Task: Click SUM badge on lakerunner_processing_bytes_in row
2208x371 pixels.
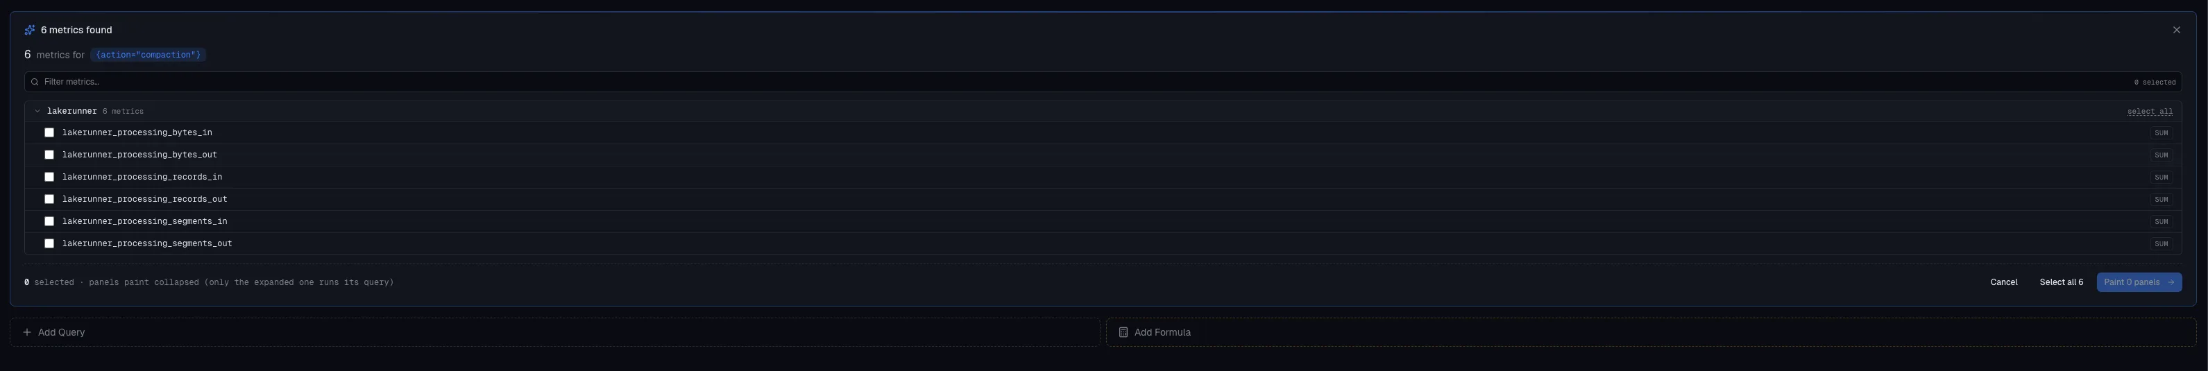Action: [2161, 133]
